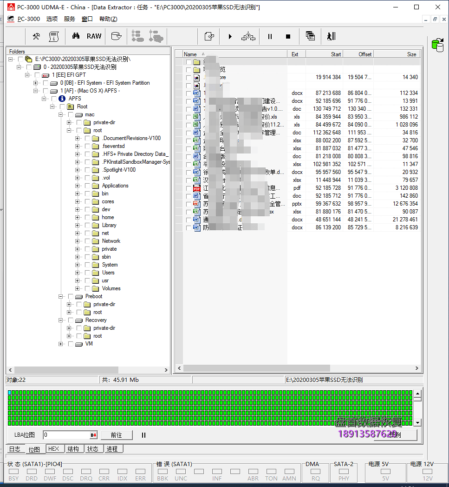Click the Word icon of the 112 334 docx file
449x487 pixels.
tap(196, 93)
